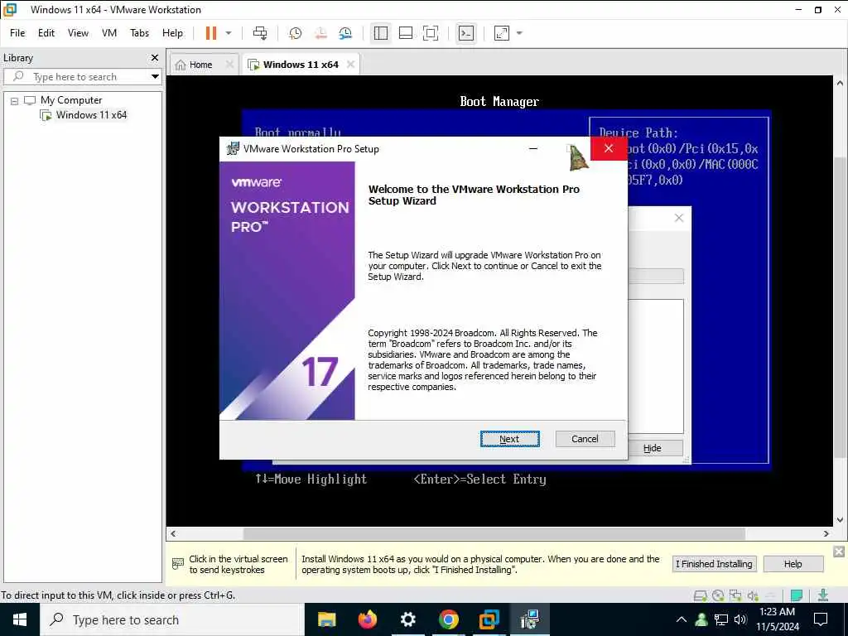Image resolution: width=848 pixels, height=636 pixels.
Task: Launch Google Chrome from the taskbar
Action: tap(448, 619)
